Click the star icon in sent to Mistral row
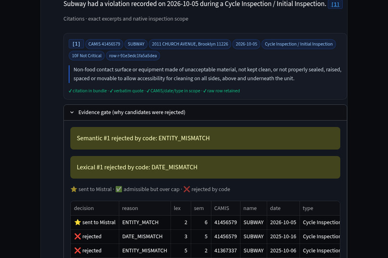 tap(78, 222)
